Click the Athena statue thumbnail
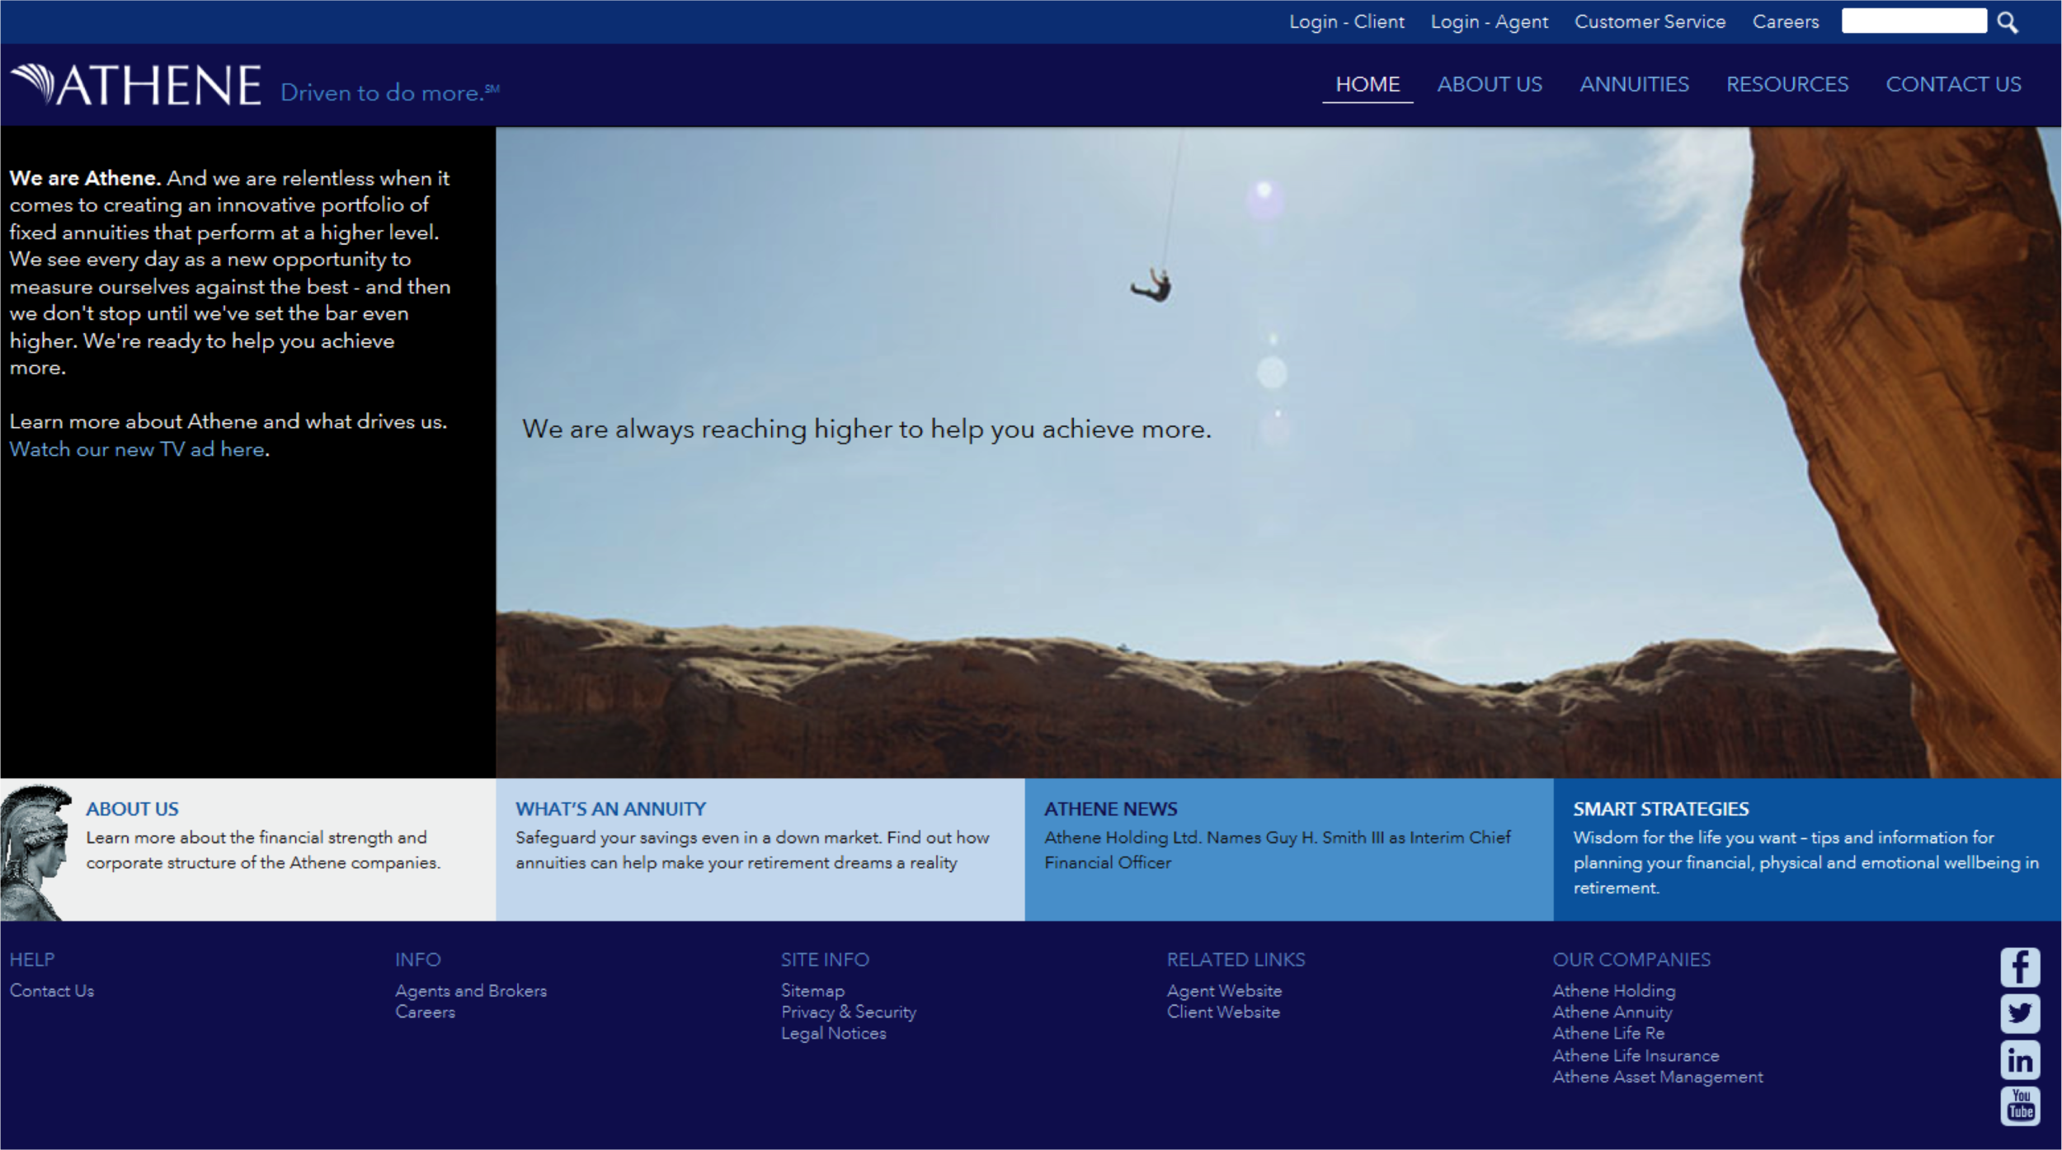This screenshot has height=1150, width=2062. coord(36,852)
